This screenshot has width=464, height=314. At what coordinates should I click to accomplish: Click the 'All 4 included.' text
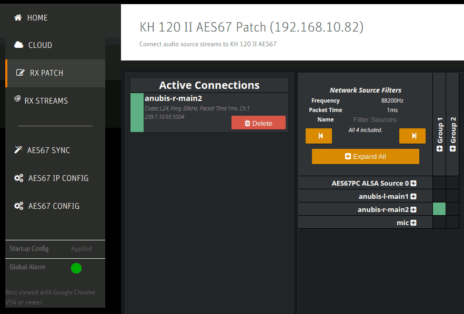point(366,130)
